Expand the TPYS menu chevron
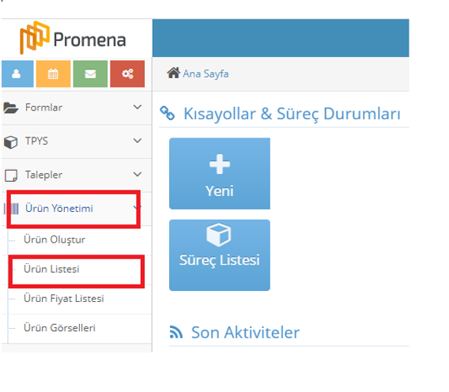449x392 pixels. tap(138, 141)
